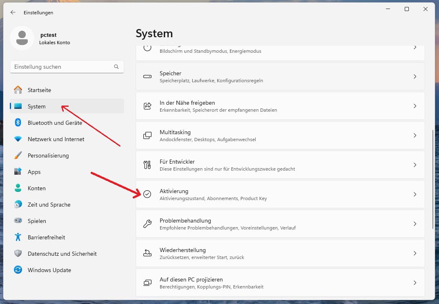Image resolution: width=439 pixels, height=304 pixels.
Task: Go to the Startseite page
Action: (39, 90)
